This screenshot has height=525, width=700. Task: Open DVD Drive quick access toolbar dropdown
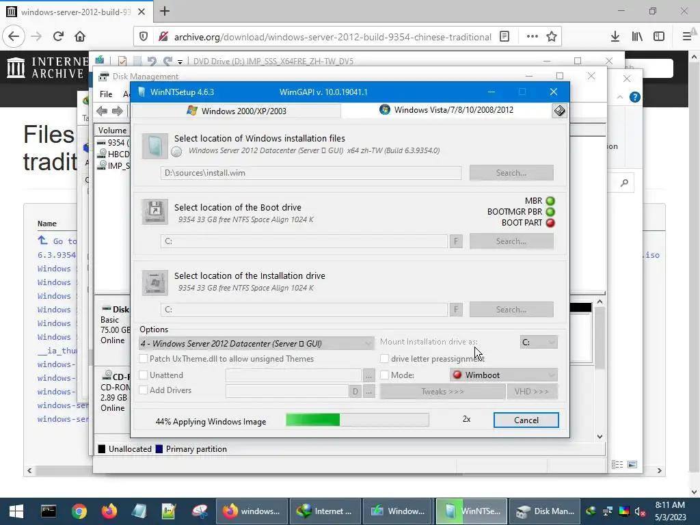tap(180, 62)
